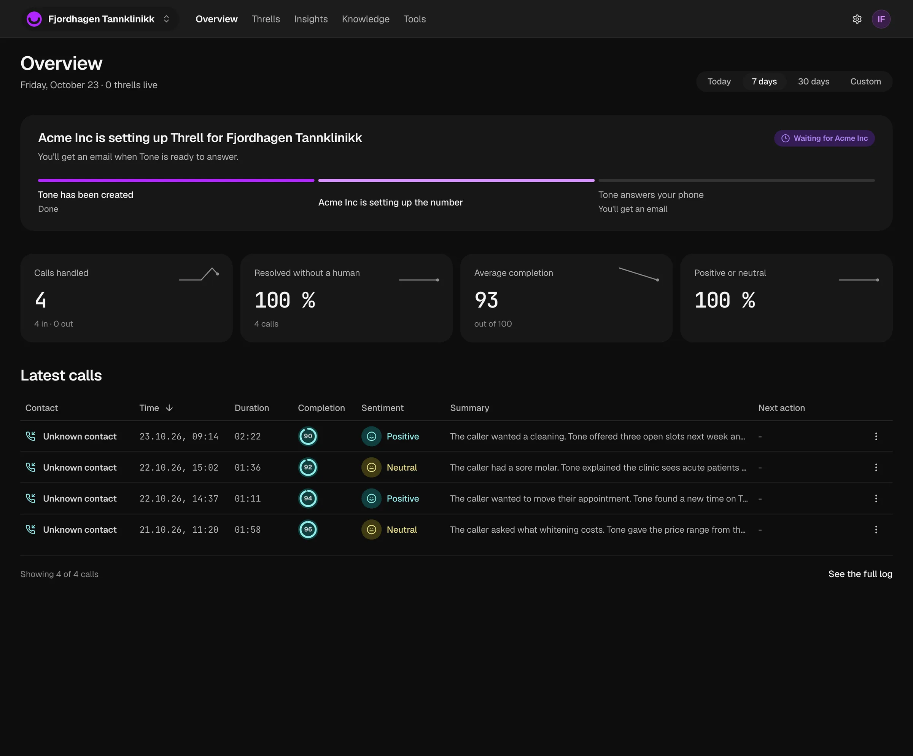Click the Duration column header
The width and height of the screenshot is (913, 756).
[x=252, y=408]
